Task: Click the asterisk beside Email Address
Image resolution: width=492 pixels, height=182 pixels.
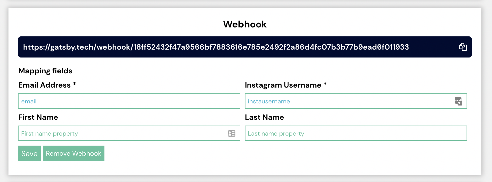Action: (74, 84)
